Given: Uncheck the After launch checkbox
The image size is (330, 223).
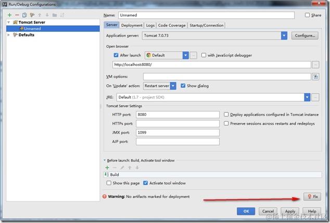Looking at the screenshot, I should tap(116, 55).
